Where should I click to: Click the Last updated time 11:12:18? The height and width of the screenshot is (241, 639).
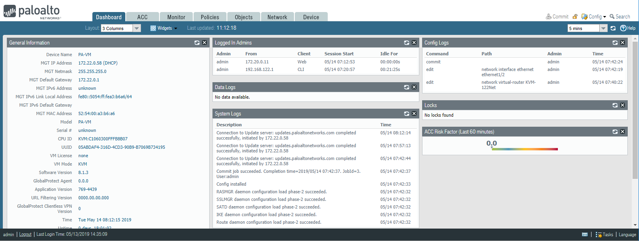click(x=227, y=28)
